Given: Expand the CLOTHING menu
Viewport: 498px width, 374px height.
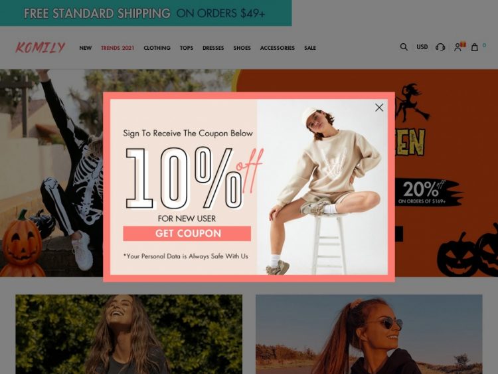Looking at the screenshot, I should (x=157, y=48).
